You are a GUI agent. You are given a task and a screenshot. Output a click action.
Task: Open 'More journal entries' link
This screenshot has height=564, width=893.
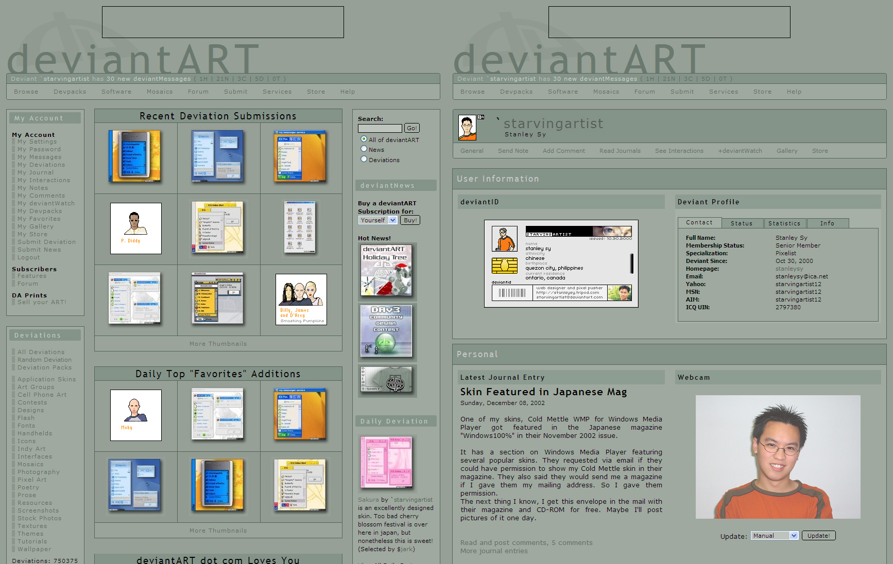tap(494, 551)
